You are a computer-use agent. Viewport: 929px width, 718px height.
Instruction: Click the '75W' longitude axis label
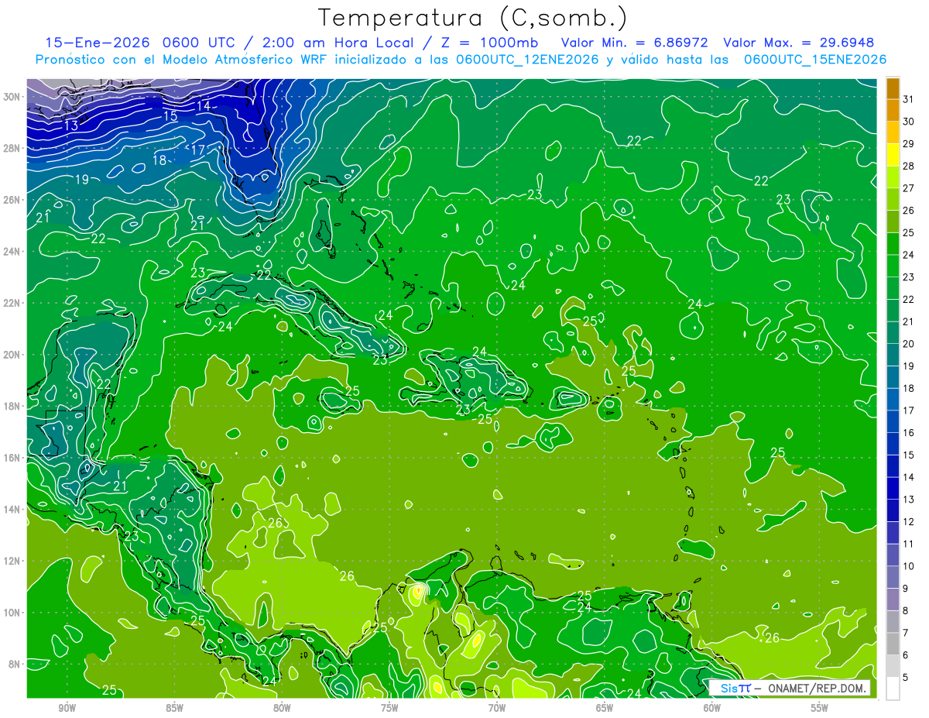389,708
